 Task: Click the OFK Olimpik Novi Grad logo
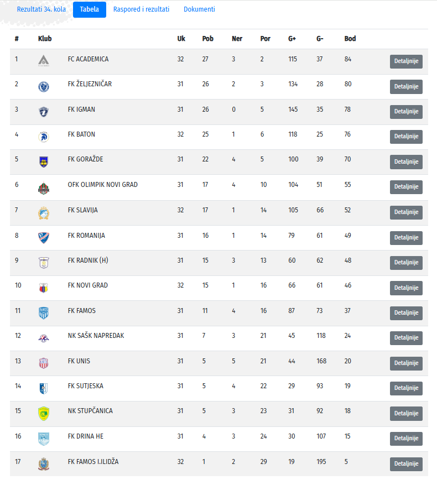click(44, 188)
